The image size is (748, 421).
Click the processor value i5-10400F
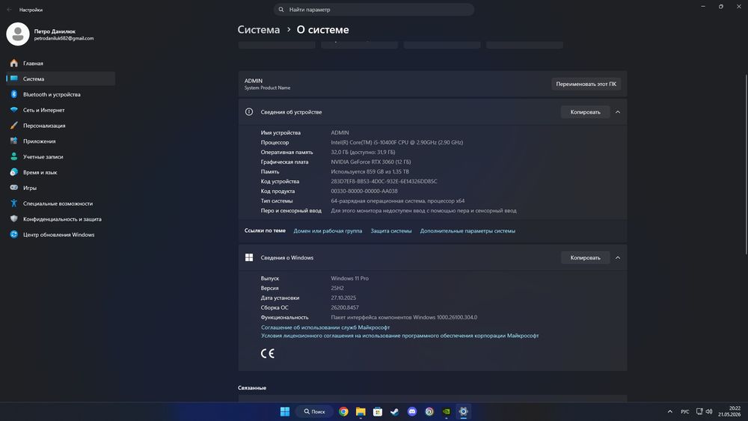397,142
